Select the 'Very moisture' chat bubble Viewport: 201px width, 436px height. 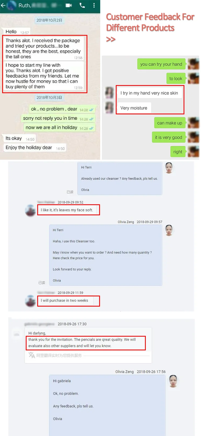tap(134, 108)
